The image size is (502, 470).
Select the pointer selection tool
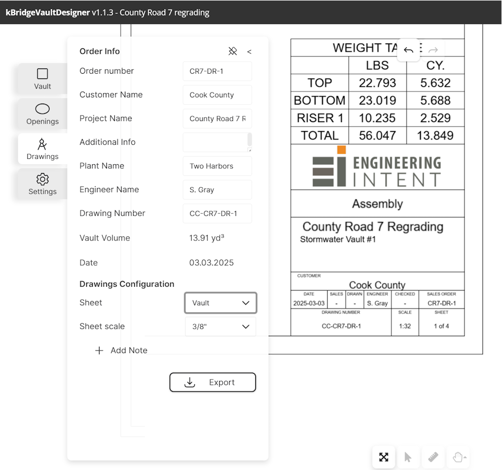pos(408,457)
